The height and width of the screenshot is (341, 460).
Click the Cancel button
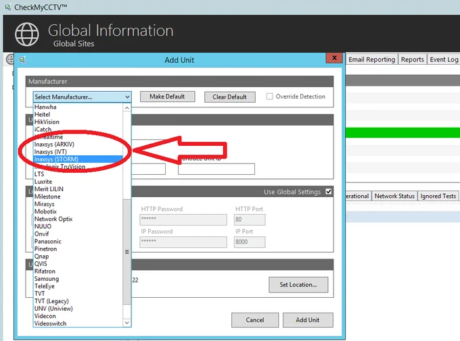[255, 320]
